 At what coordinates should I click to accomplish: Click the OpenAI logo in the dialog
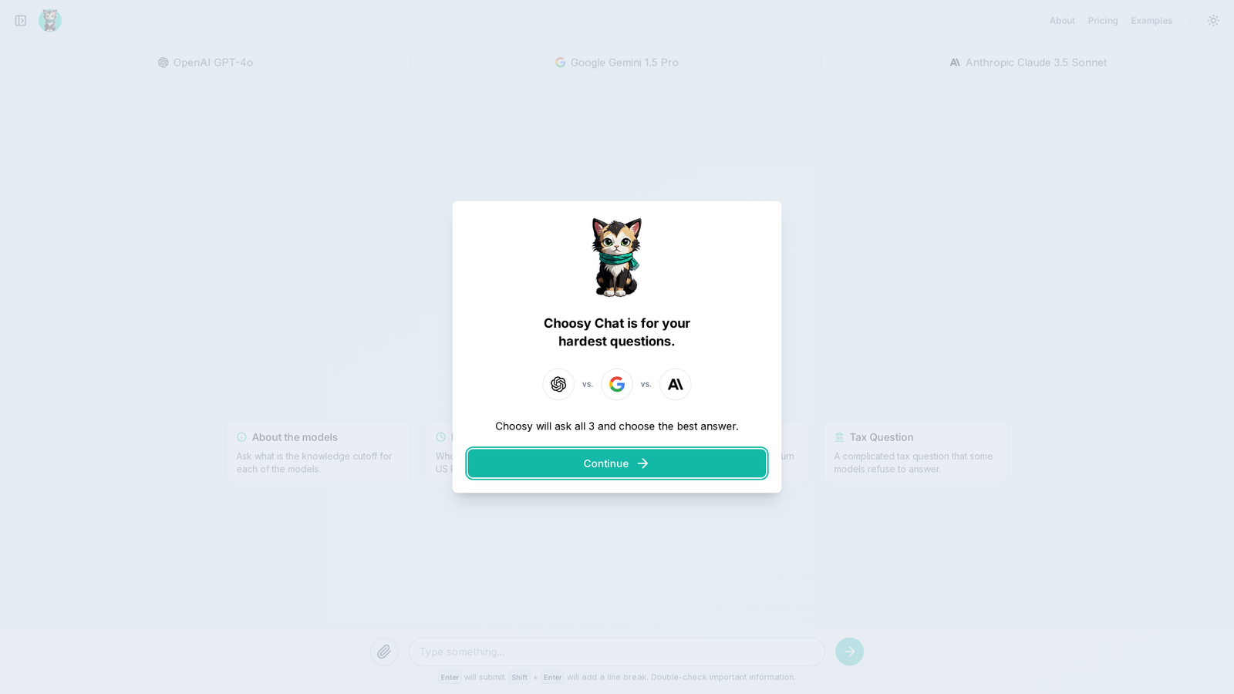[x=558, y=384]
